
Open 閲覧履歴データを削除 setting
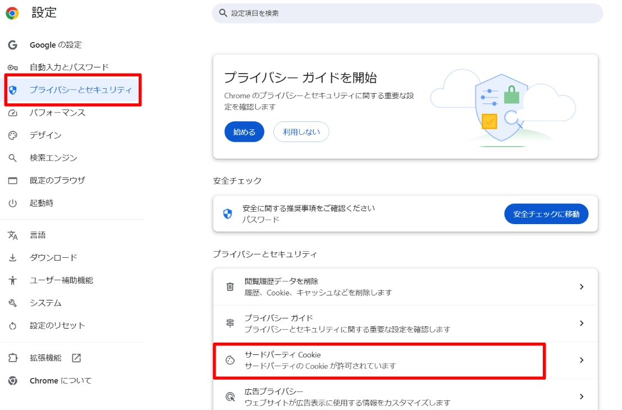405,286
